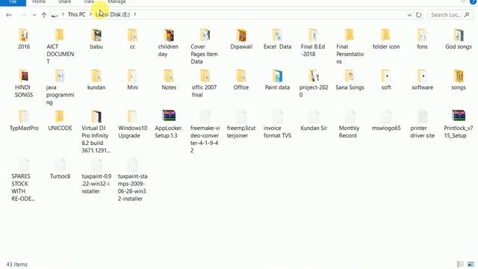Image resolution: width=478 pixels, height=269 pixels.
Task: Select the TypMastPro folder
Action: (24, 121)
